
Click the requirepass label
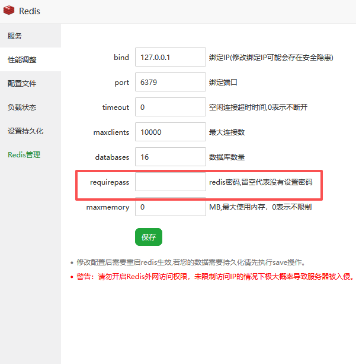110,182
